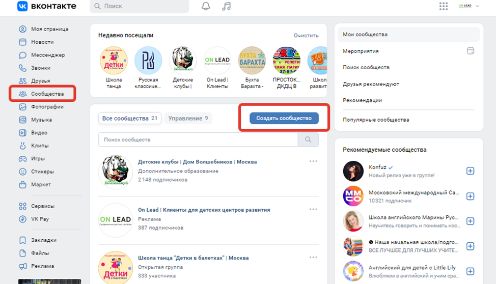Click the community search magnifier button

tap(308, 139)
